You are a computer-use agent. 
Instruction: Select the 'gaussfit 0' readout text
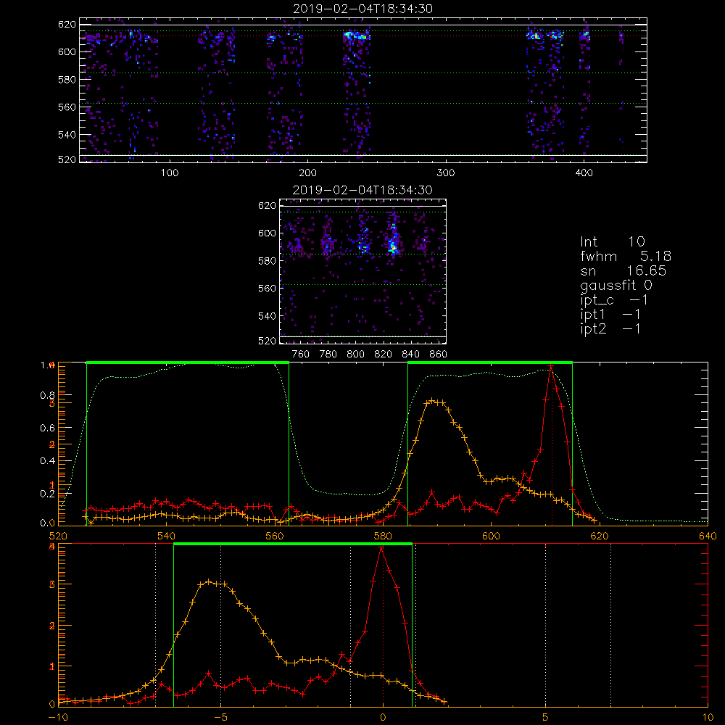pos(616,285)
